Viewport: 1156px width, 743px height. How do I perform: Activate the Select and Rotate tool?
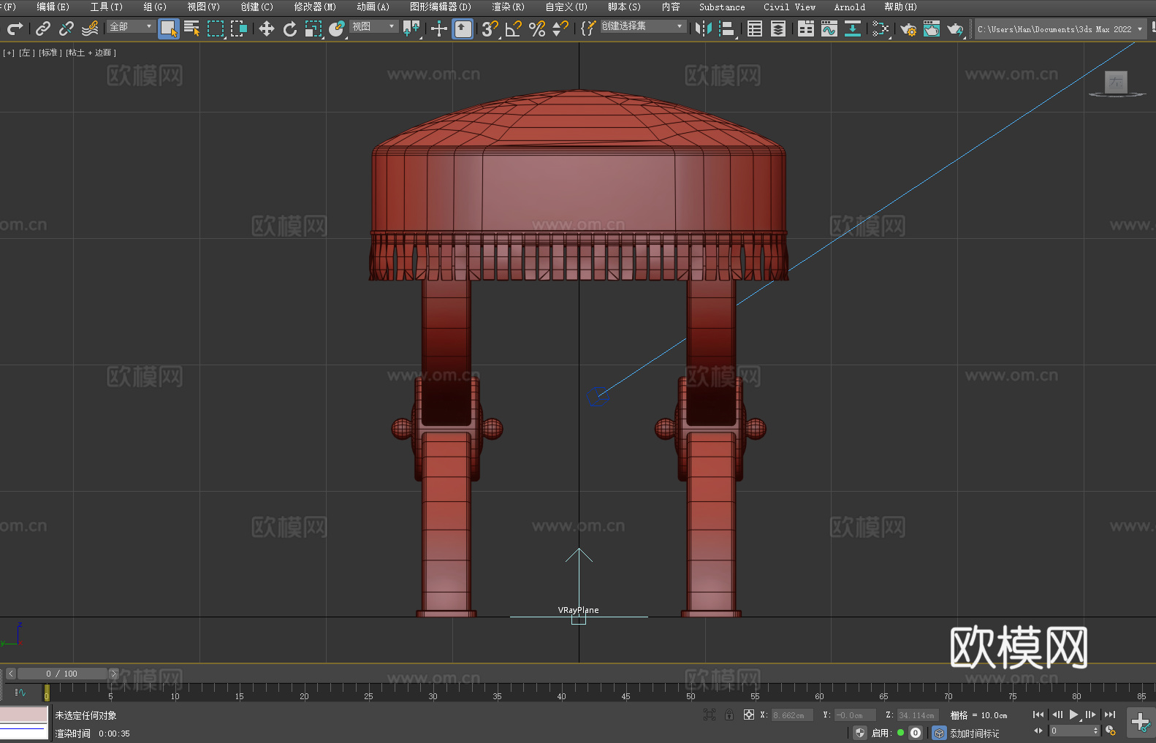(x=290, y=28)
